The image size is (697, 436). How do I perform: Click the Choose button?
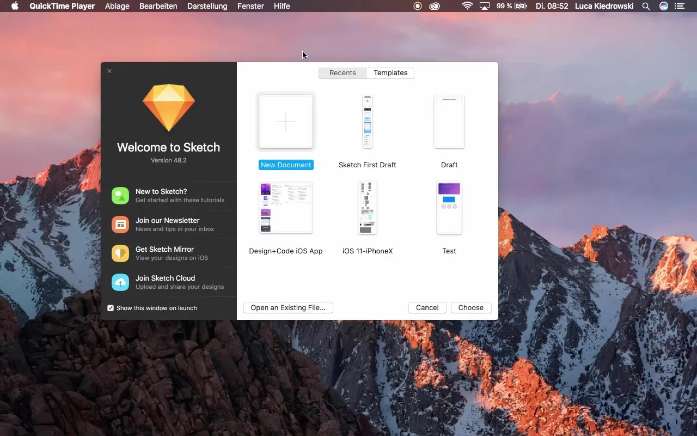point(471,308)
